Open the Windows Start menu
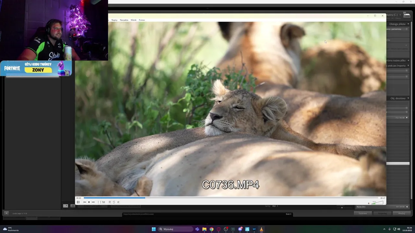 pyautogui.click(x=154, y=229)
